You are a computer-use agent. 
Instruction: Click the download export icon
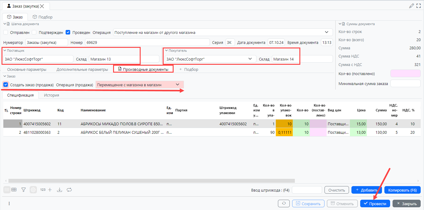pos(60,190)
